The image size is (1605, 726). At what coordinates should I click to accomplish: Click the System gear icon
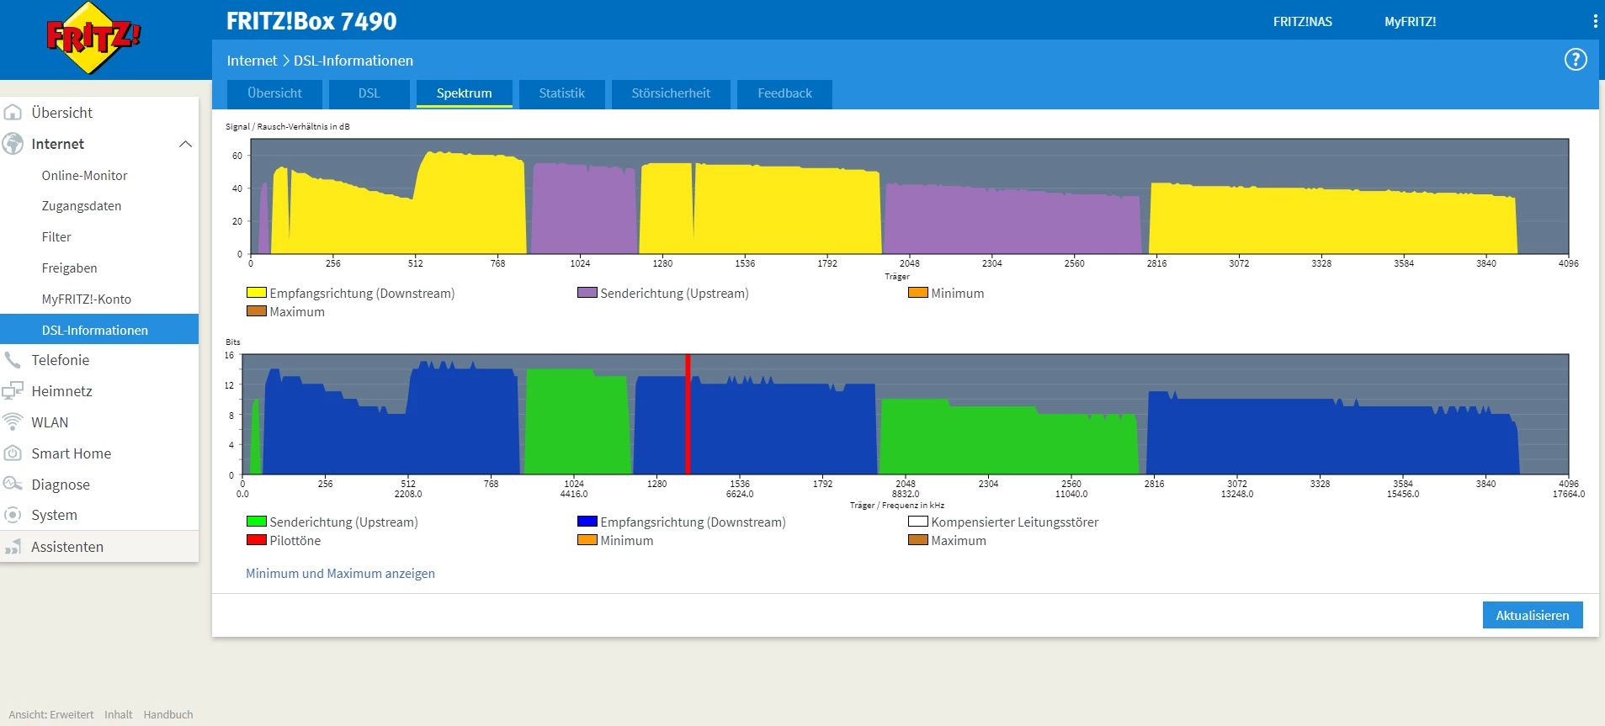tap(13, 515)
